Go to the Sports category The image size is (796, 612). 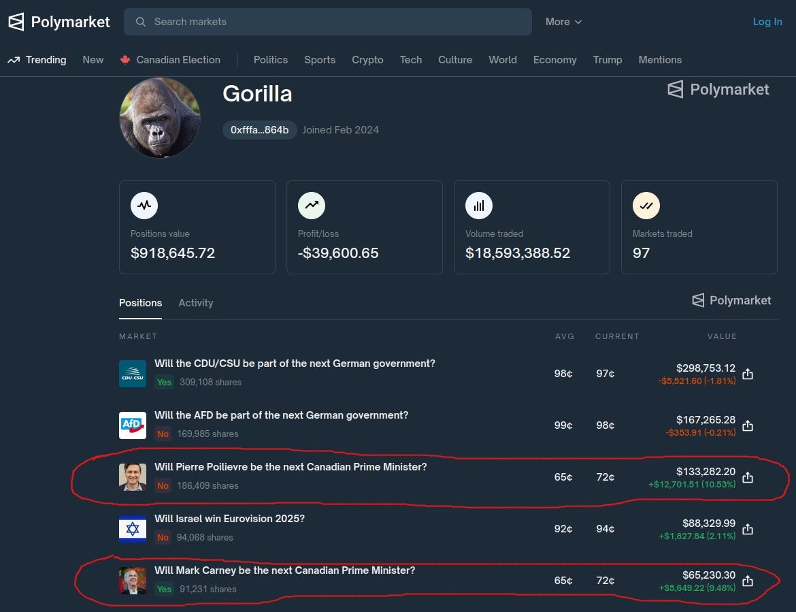320,60
